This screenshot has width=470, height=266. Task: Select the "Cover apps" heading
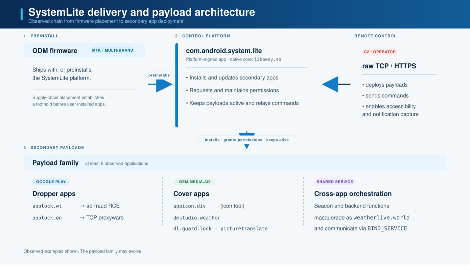click(191, 194)
